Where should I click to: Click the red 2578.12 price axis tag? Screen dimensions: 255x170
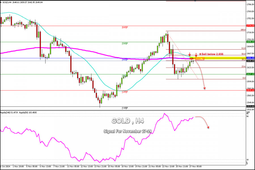tap(250, 90)
